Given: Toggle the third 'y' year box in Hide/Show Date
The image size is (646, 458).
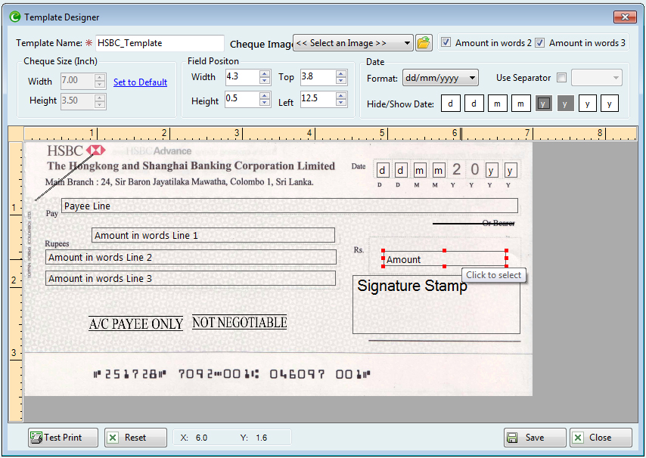Looking at the screenshot, I should 588,104.
